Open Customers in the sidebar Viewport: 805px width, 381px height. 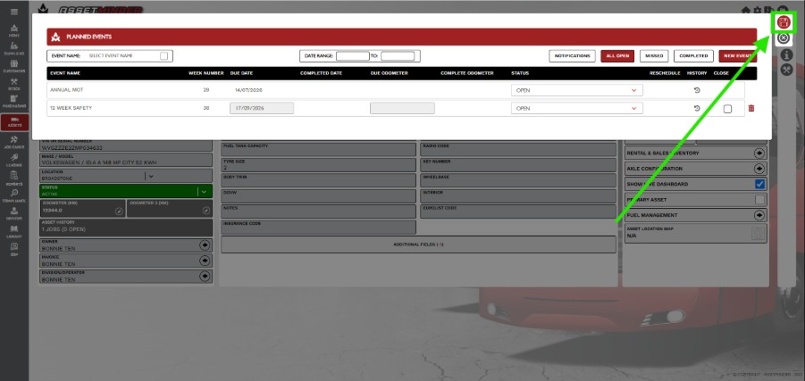pos(14,66)
